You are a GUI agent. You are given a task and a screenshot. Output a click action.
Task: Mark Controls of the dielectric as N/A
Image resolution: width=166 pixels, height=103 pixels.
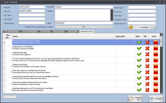pyautogui.click(x=156, y=54)
